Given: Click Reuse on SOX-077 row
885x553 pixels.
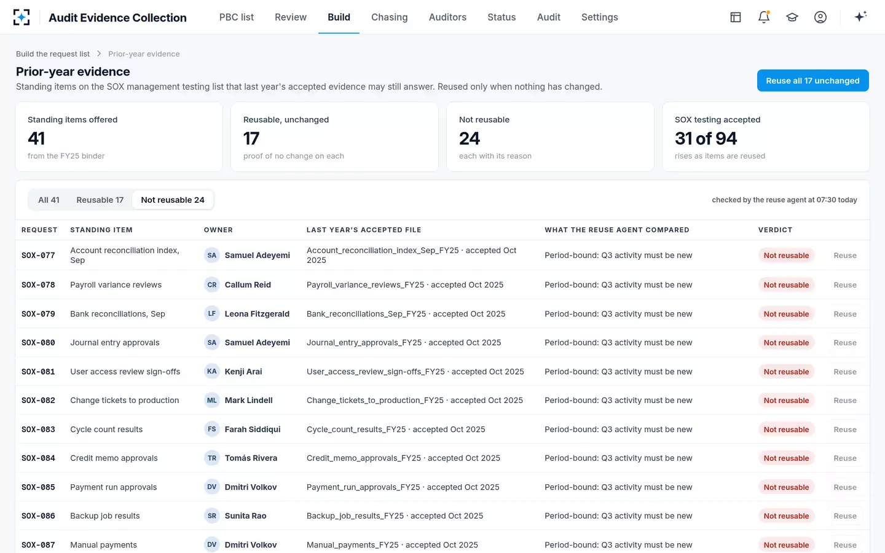Looking at the screenshot, I should (845, 255).
